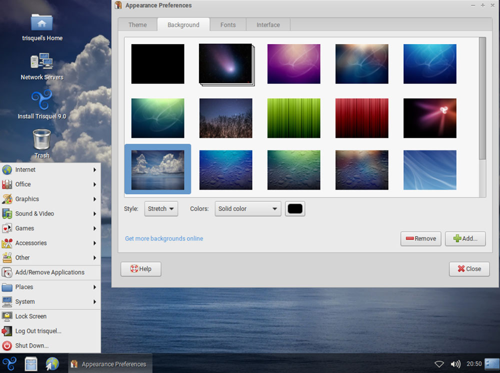Open trisquel's Home desktop folder
Image resolution: width=500 pixels, height=373 pixels.
pyautogui.click(x=41, y=23)
